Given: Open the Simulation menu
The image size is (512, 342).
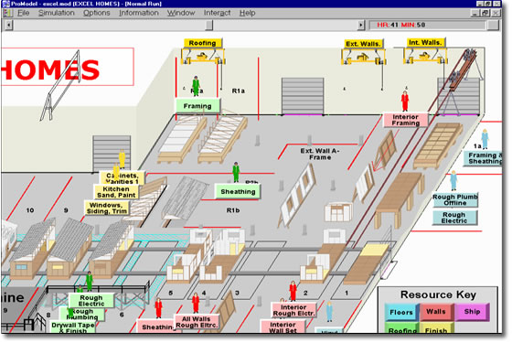Looking at the screenshot, I should [x=57, y=13].
